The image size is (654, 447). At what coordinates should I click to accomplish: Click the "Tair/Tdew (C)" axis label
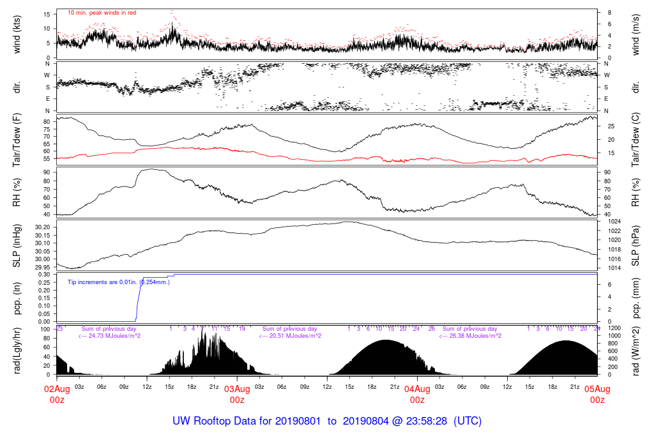[636, 139]
